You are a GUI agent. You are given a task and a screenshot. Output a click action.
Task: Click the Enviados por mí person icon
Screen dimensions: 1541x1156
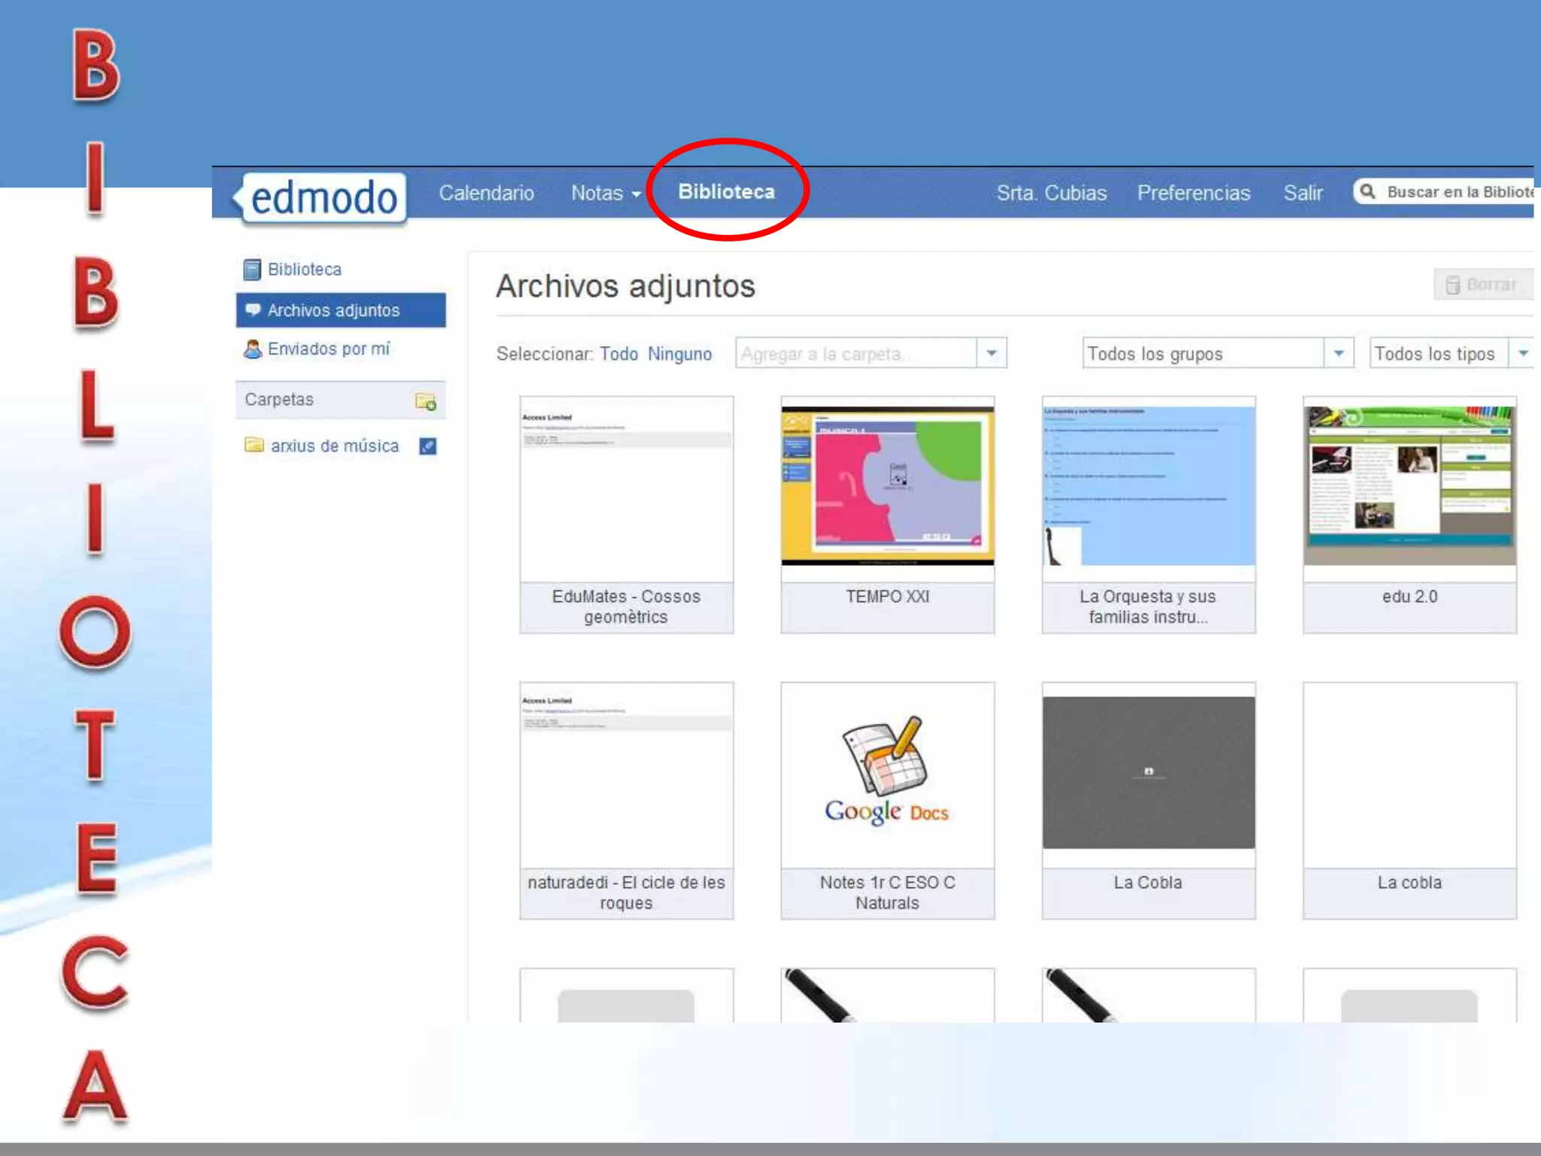coord(253,349)
